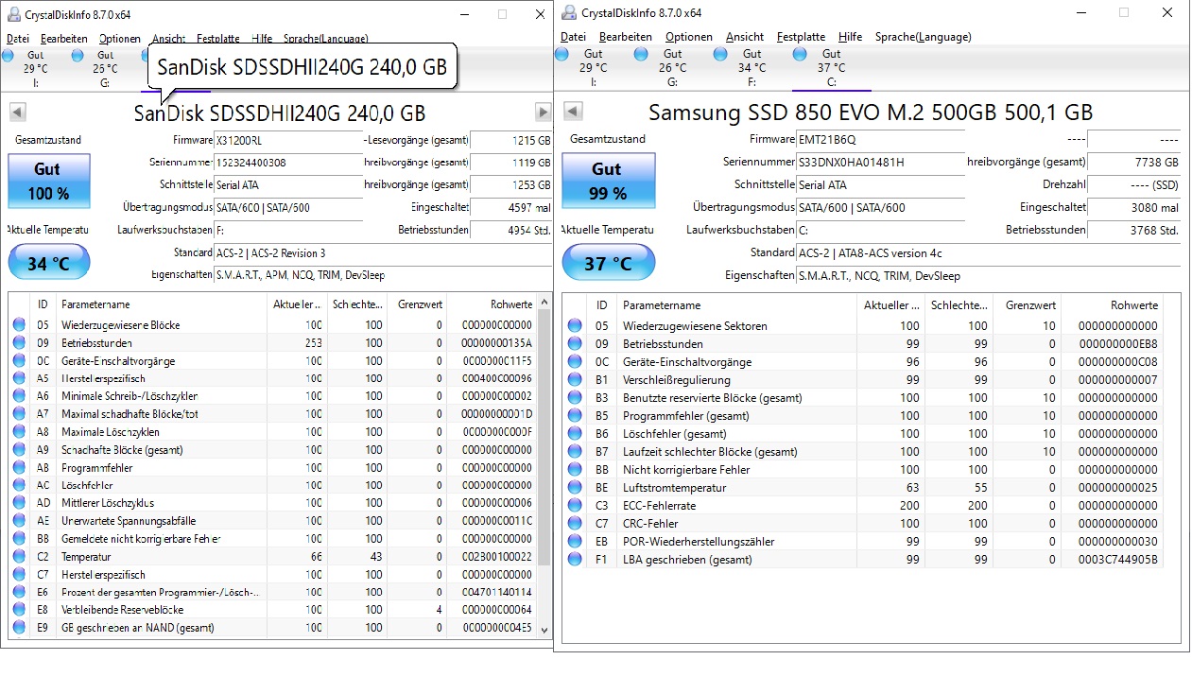1192x677 pixels.
Task: Open the Datei menu in the right window
Action: [573, 37]
